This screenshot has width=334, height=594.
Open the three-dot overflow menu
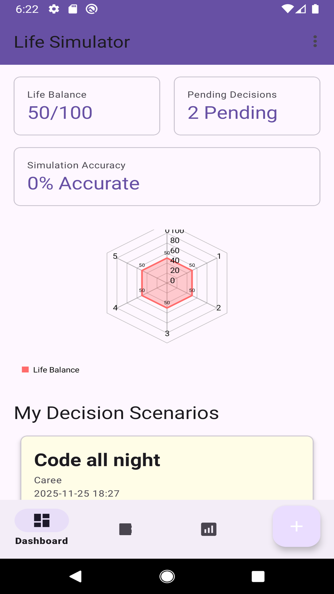315,41
